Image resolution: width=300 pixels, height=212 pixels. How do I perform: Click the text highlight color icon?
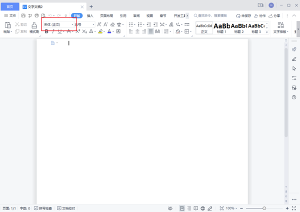(100, 31)
